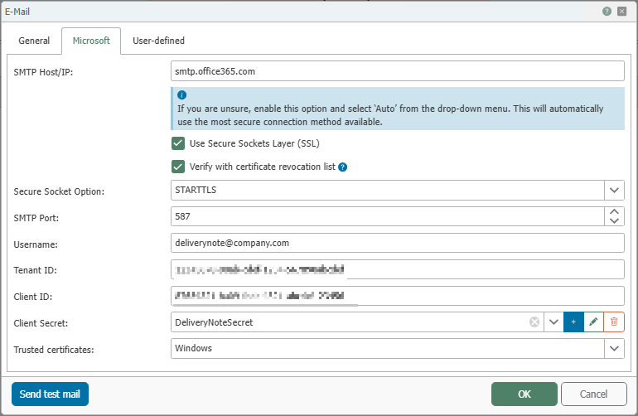Image resolution: width=638 pixels, height=416 pixels.
Task: Open the Client Secret dropdown list
Action: (x=553, y=322)
